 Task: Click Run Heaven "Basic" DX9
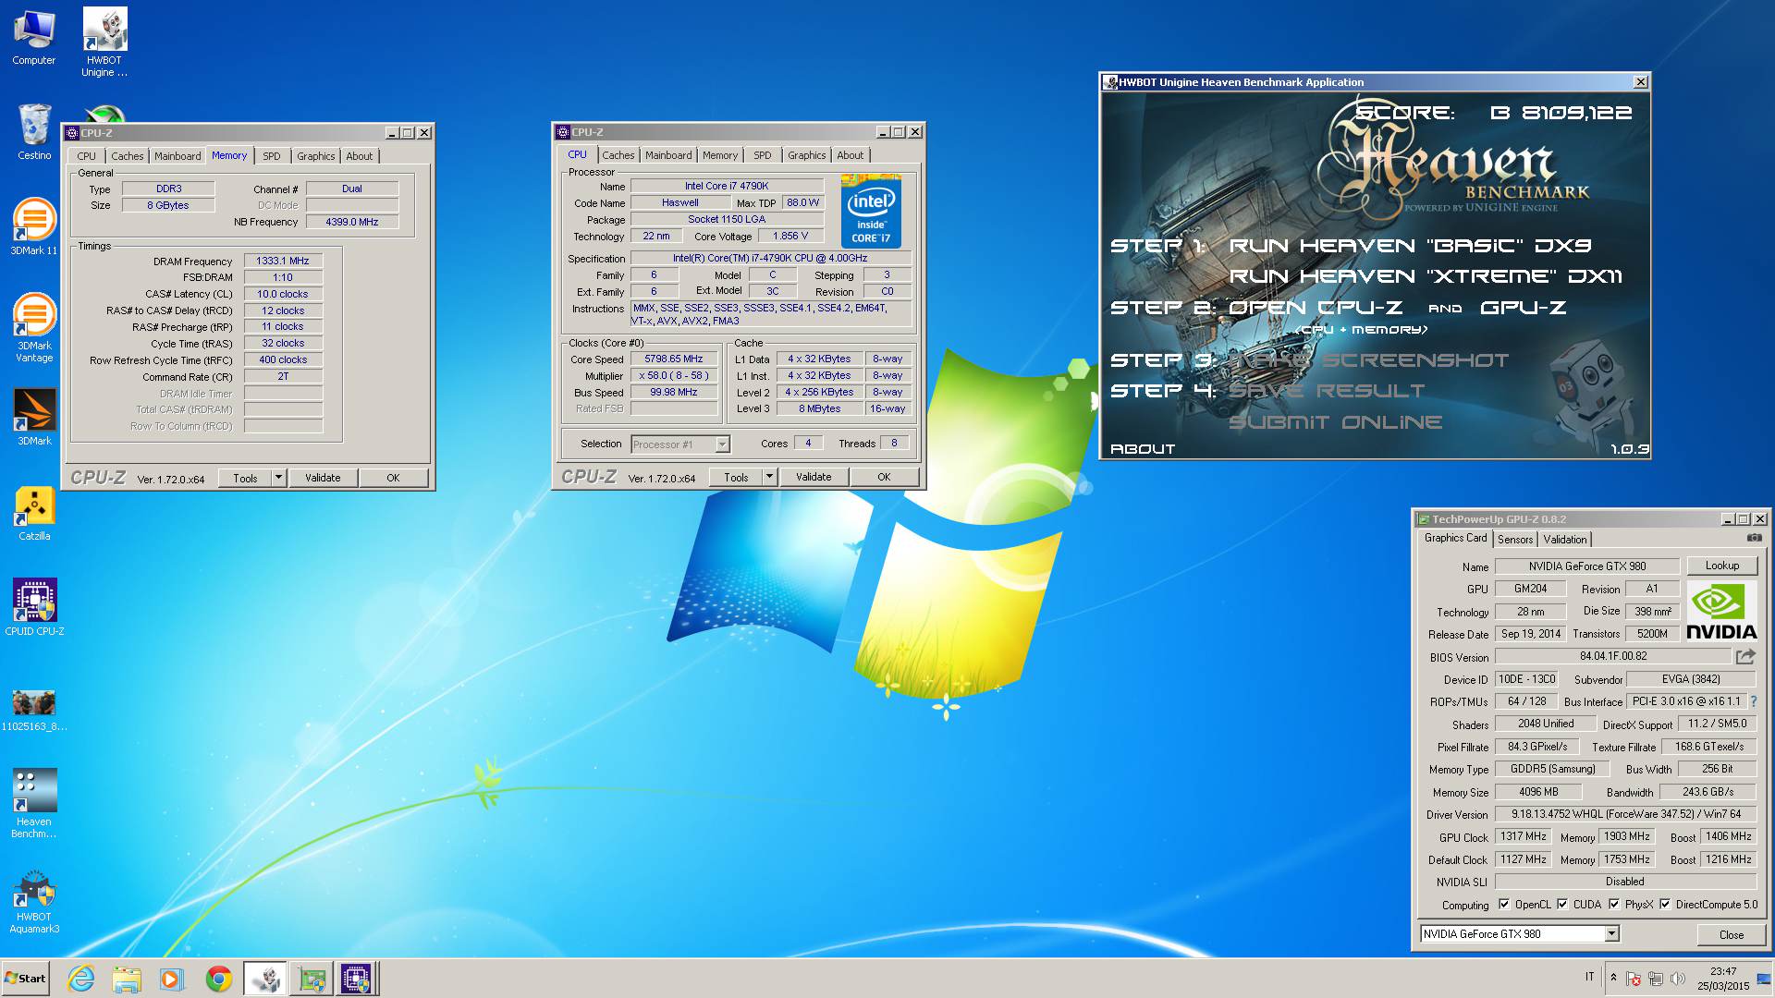point(1410,246)
